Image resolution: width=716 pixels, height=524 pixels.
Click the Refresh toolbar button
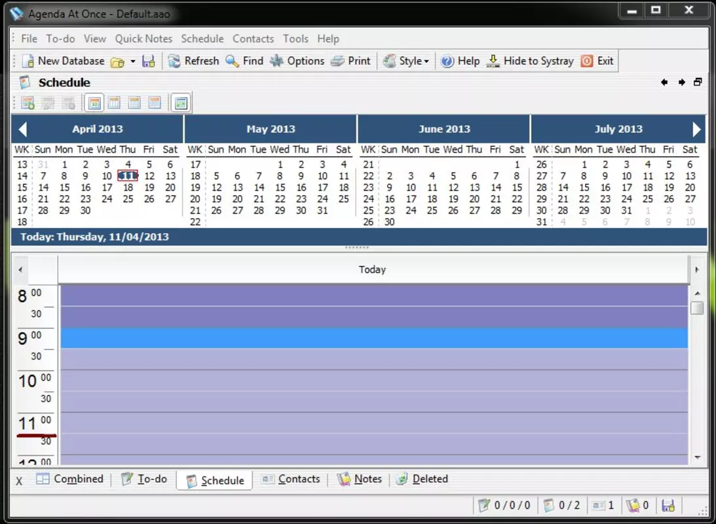click(193, 61)
